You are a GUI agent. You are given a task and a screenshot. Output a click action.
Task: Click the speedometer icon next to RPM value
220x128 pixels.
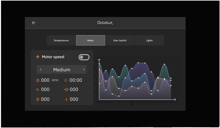[38, 80]
